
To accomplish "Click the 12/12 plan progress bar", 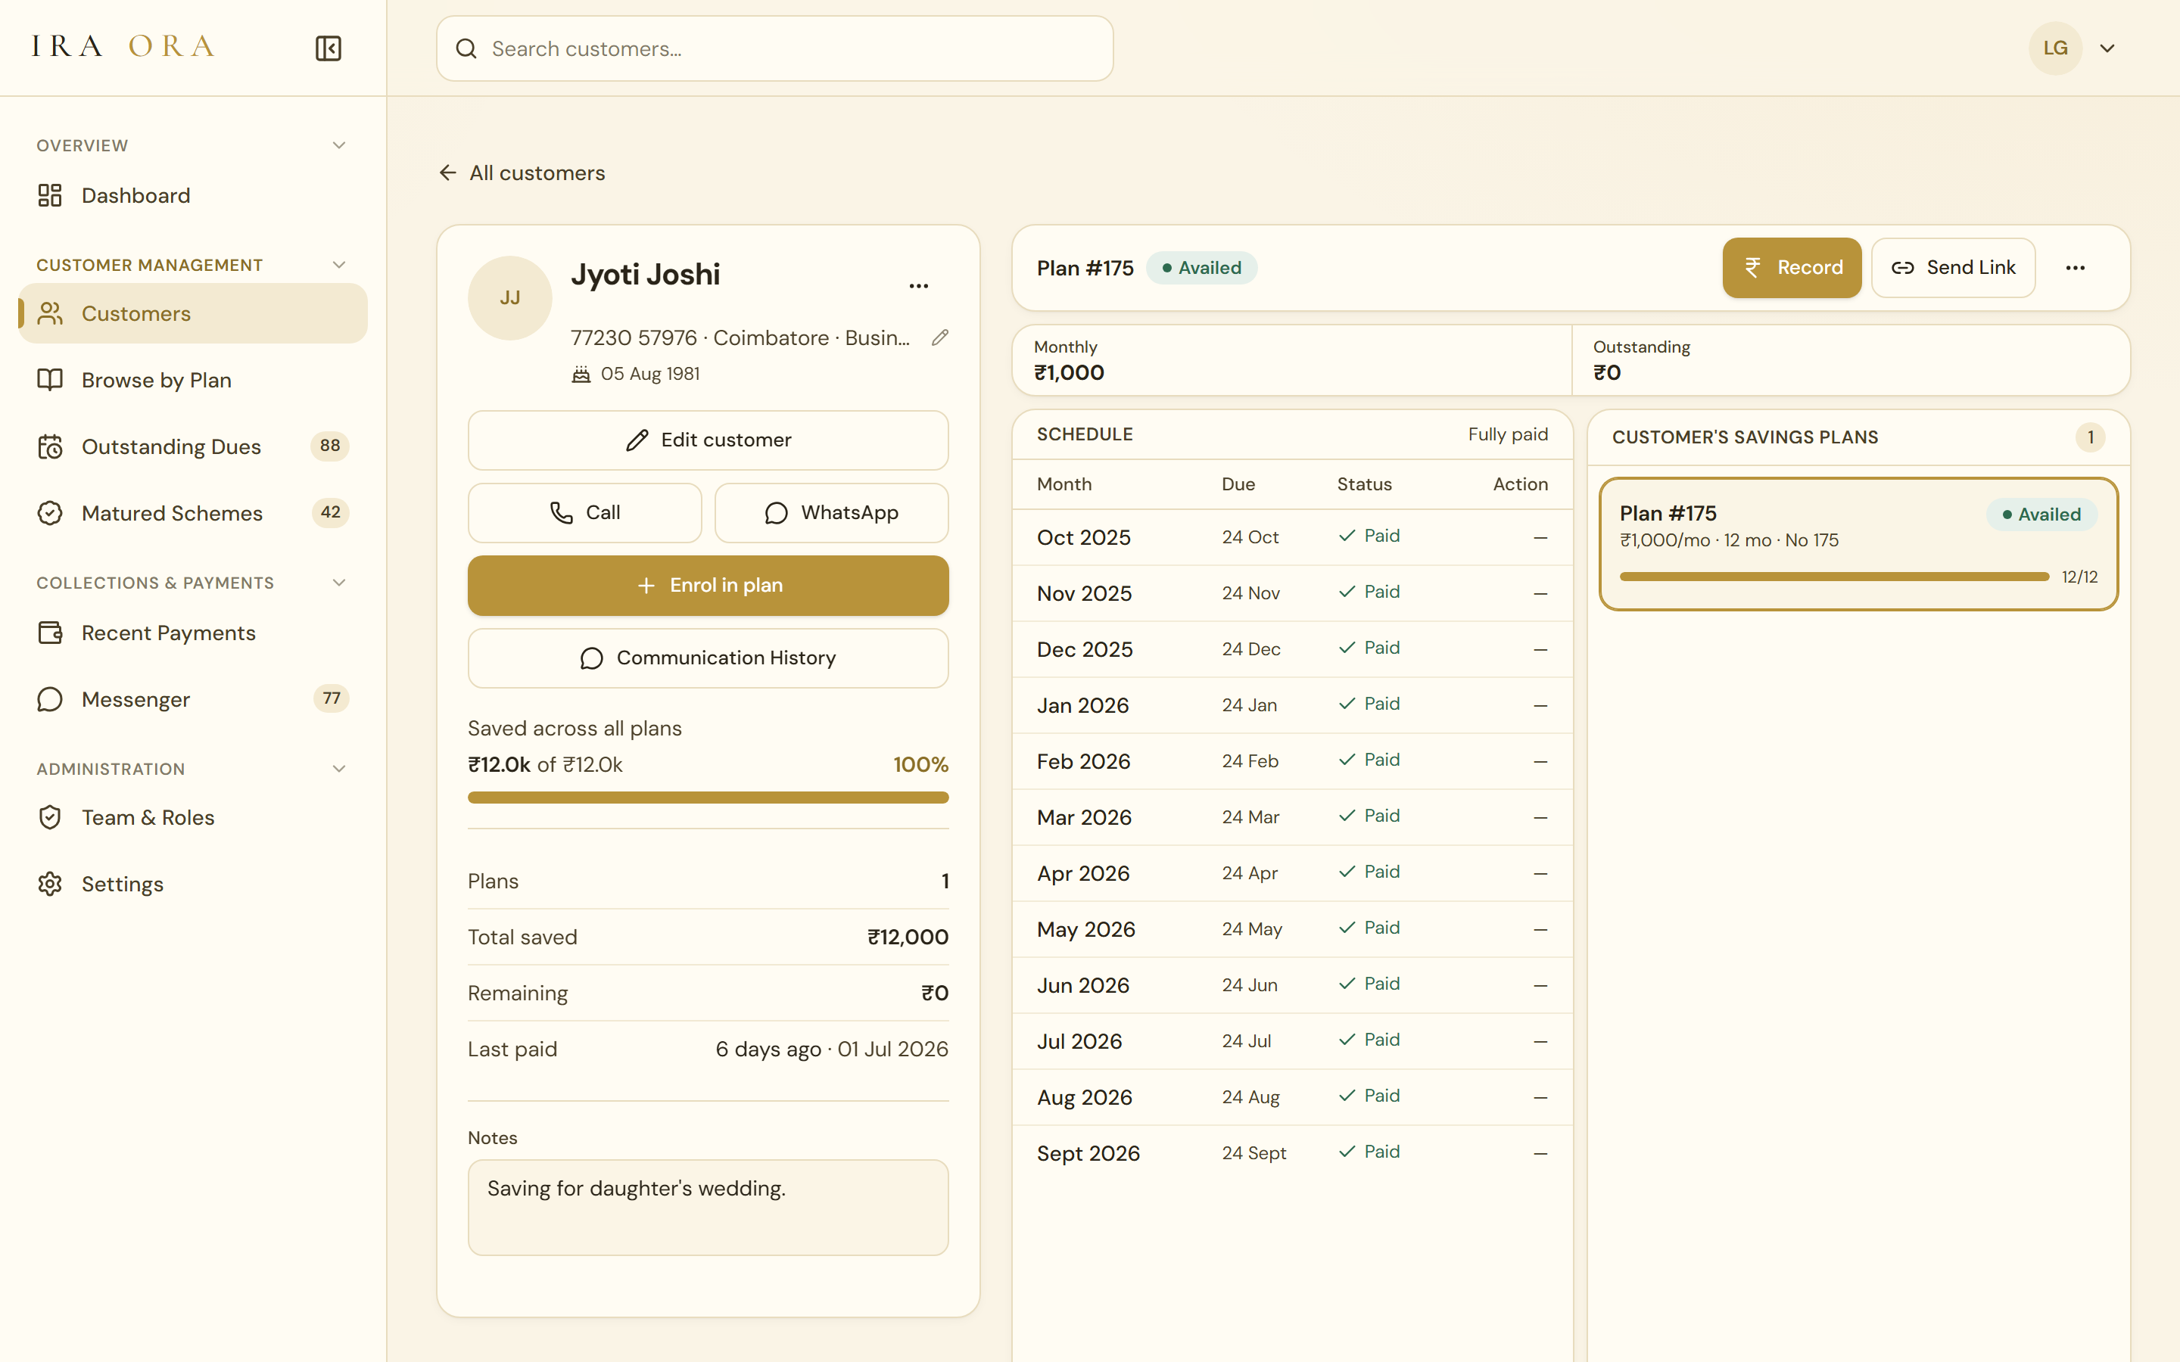I will tap(1834, 577).
